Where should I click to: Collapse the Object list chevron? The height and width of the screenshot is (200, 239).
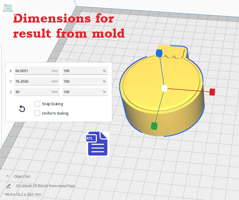pyautogui.click(x=8, y=176)
